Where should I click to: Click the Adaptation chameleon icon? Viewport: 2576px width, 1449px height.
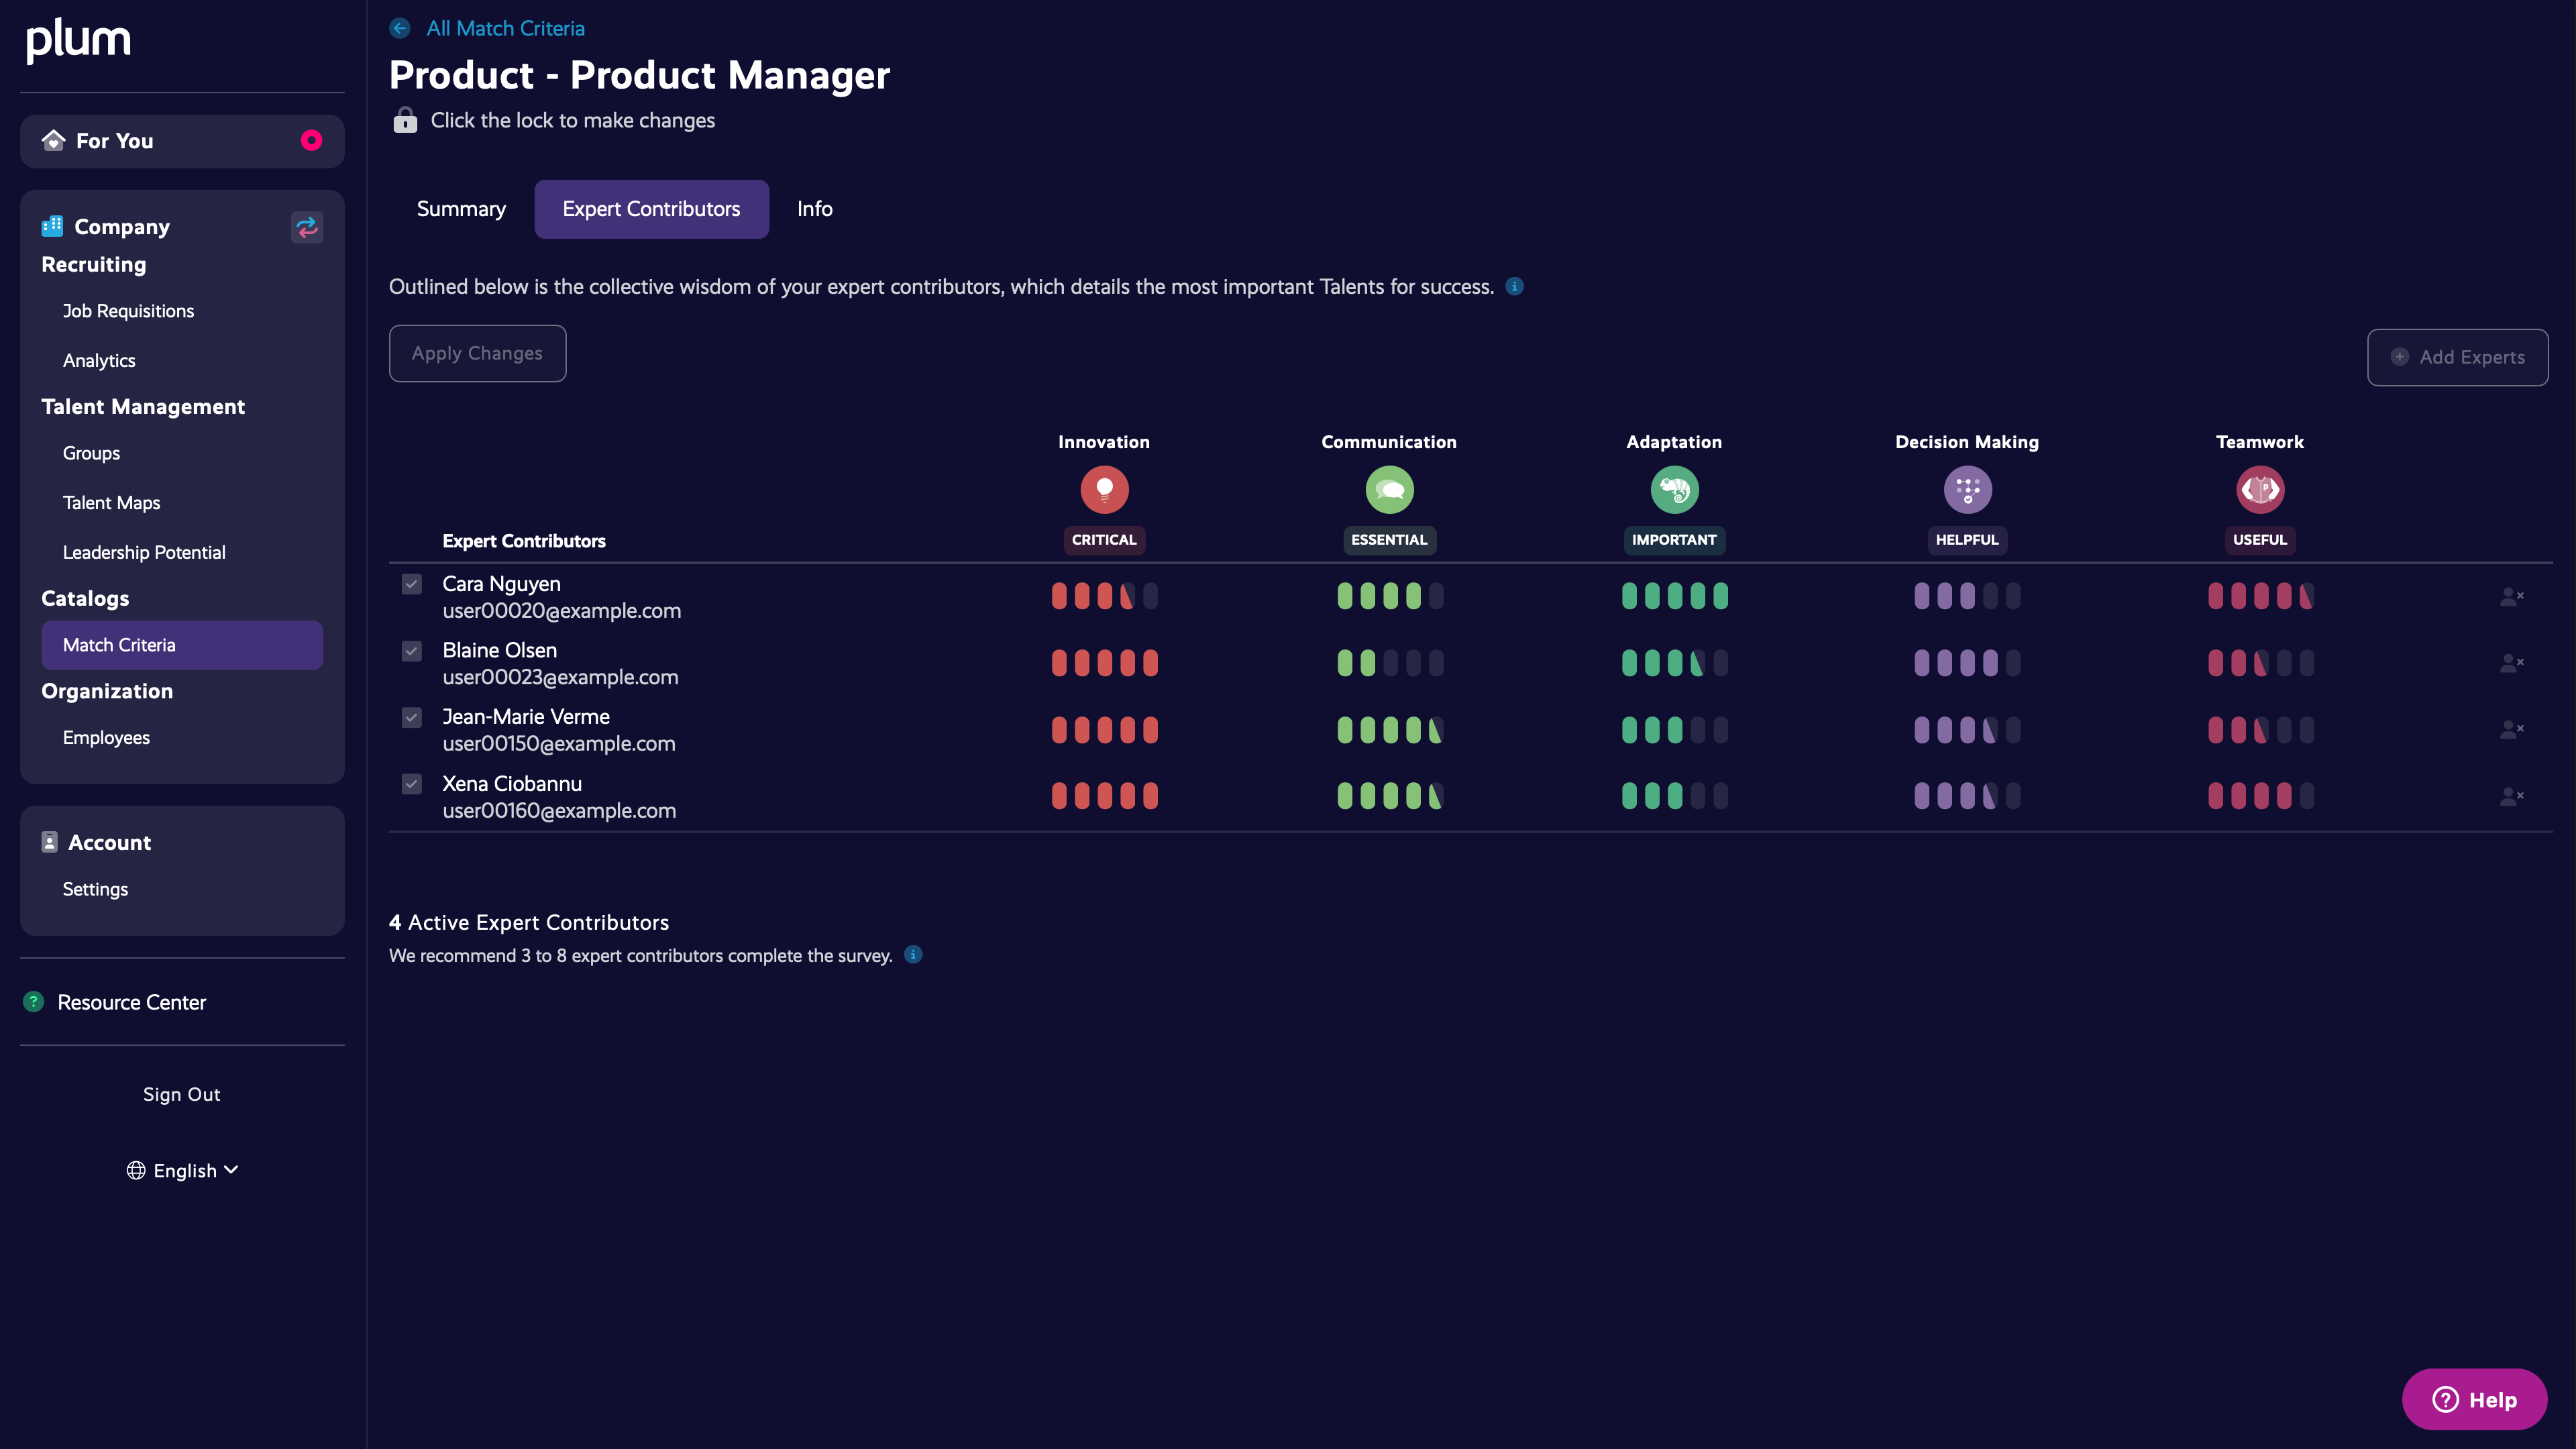[x=1674, y=490]
